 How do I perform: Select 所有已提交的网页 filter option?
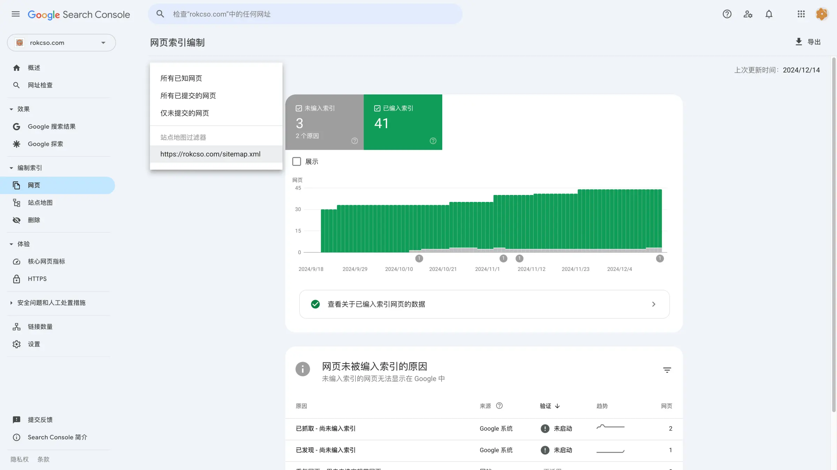point(216,96)
